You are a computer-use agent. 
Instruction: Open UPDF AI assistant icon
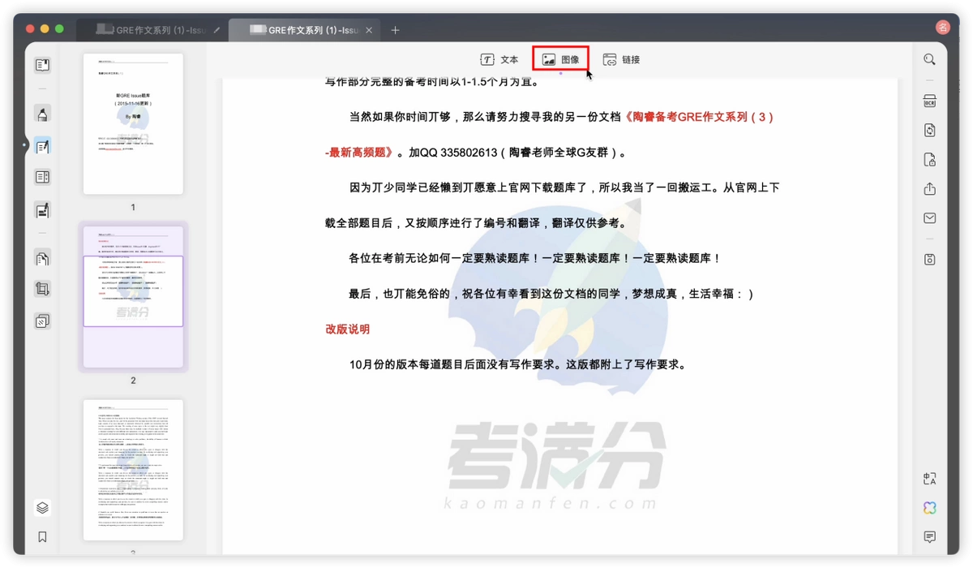click(929, 508)
